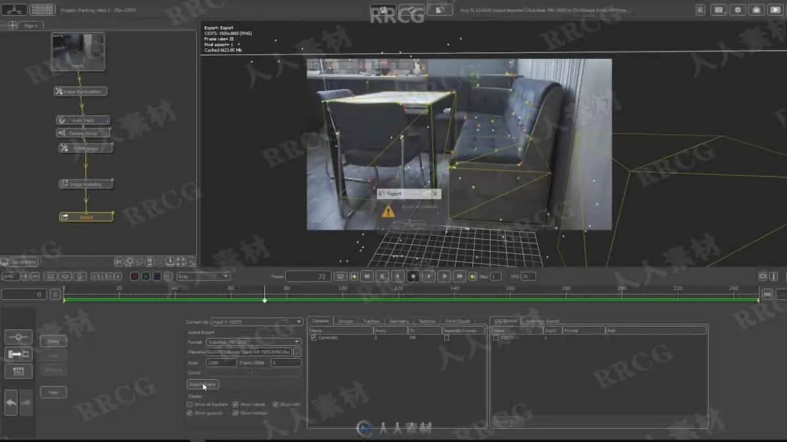Open the camera snapshot icon in top bar
This screenshot has height=442, width=787.
[757, 10]
